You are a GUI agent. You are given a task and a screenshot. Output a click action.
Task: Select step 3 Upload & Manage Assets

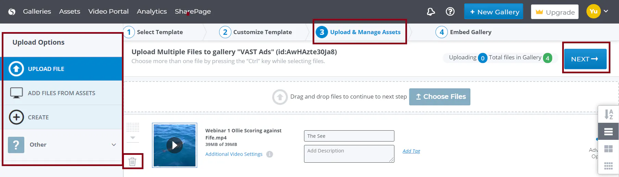click(358, 32)
